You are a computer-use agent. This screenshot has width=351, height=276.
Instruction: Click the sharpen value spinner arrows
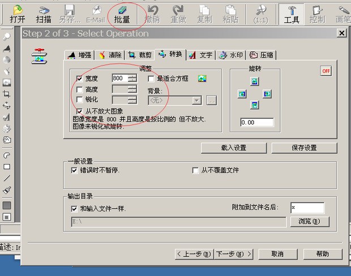(132, 100)
